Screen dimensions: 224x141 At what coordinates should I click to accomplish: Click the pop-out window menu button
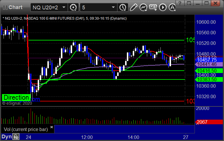coord(189,3)
